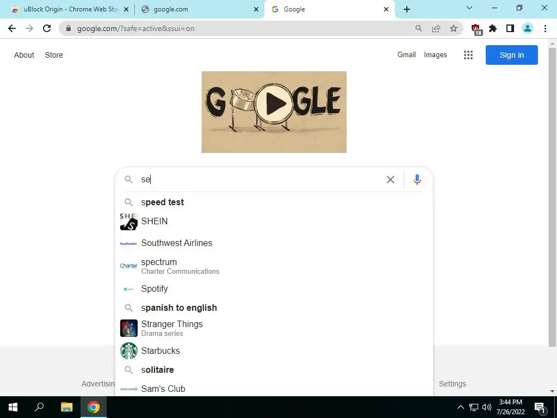557x418 pixels.
Task: Open the zoom magnifier icon in address bar
Action: pyautogui.click(x=419, y=28)
